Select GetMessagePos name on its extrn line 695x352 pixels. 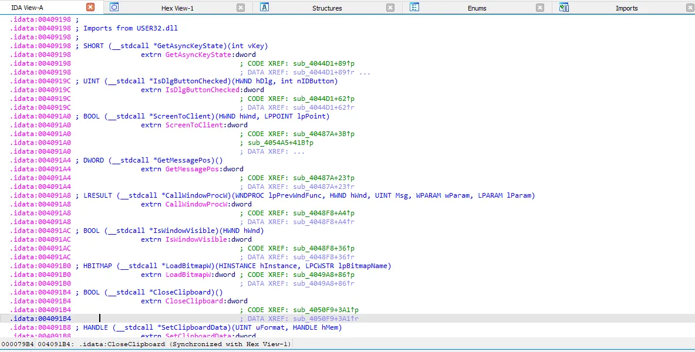pos(193,169)
